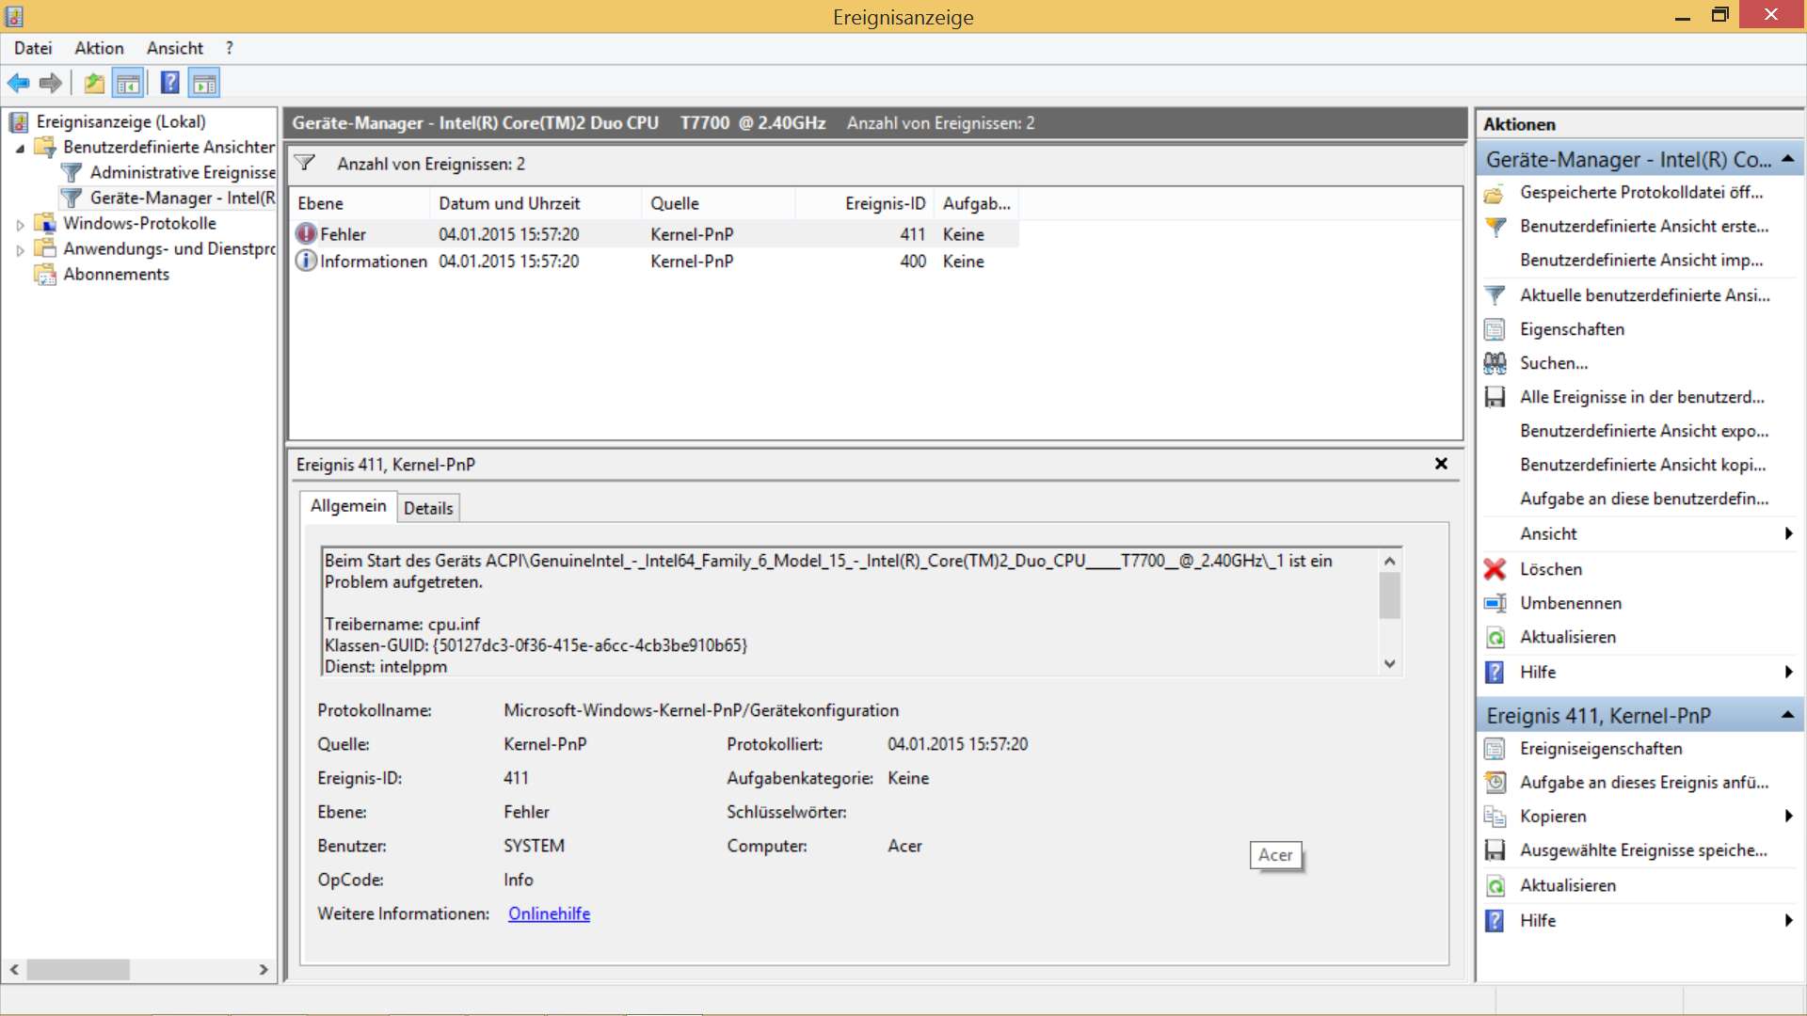This screenshot has width=1807, height=1016.
Task: Toggle the action pane toolbar icon
Action: coord(204,84)
